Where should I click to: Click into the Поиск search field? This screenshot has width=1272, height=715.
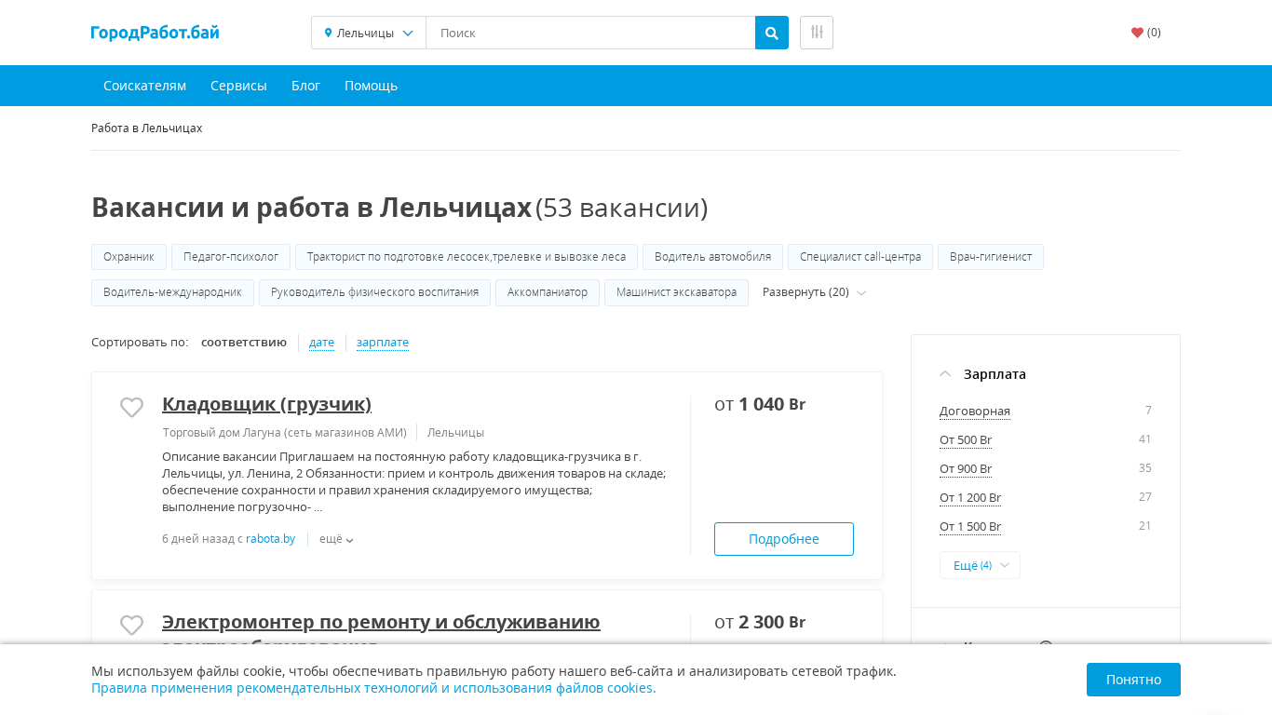[590, 33]
